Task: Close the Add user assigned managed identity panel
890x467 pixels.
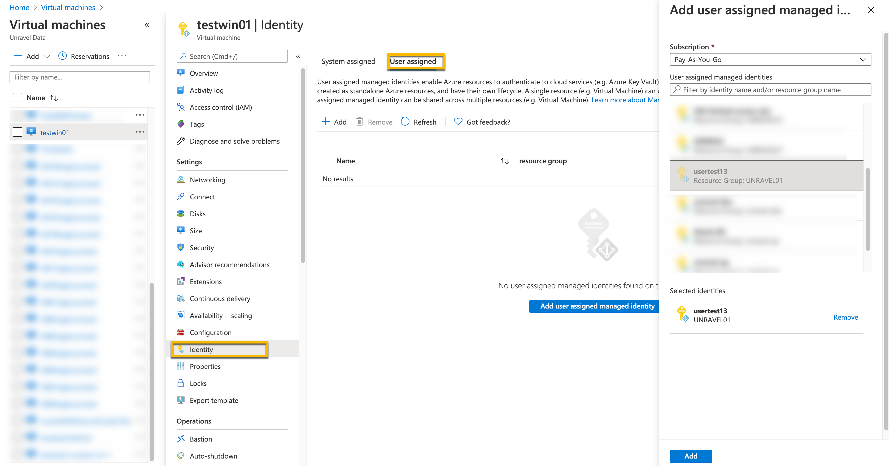Action: click(871, 10)
